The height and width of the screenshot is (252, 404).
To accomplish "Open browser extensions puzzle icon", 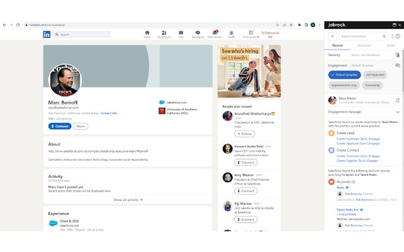I will [x=299, y=25].
